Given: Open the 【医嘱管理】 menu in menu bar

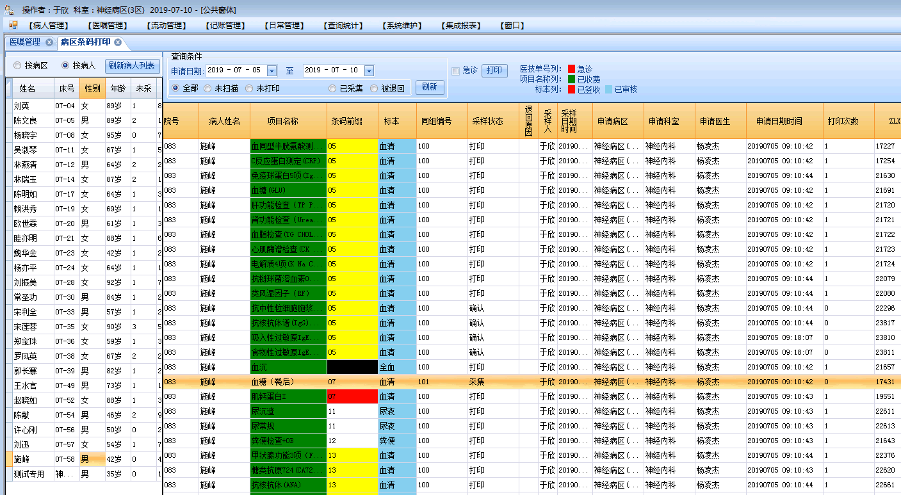Looking at the screenshot, I should coord(107,26).
